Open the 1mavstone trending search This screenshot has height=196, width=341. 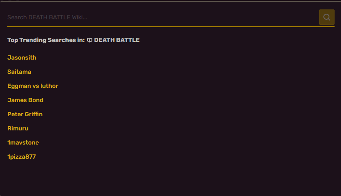pyautogui.click(x=23, y=142)
